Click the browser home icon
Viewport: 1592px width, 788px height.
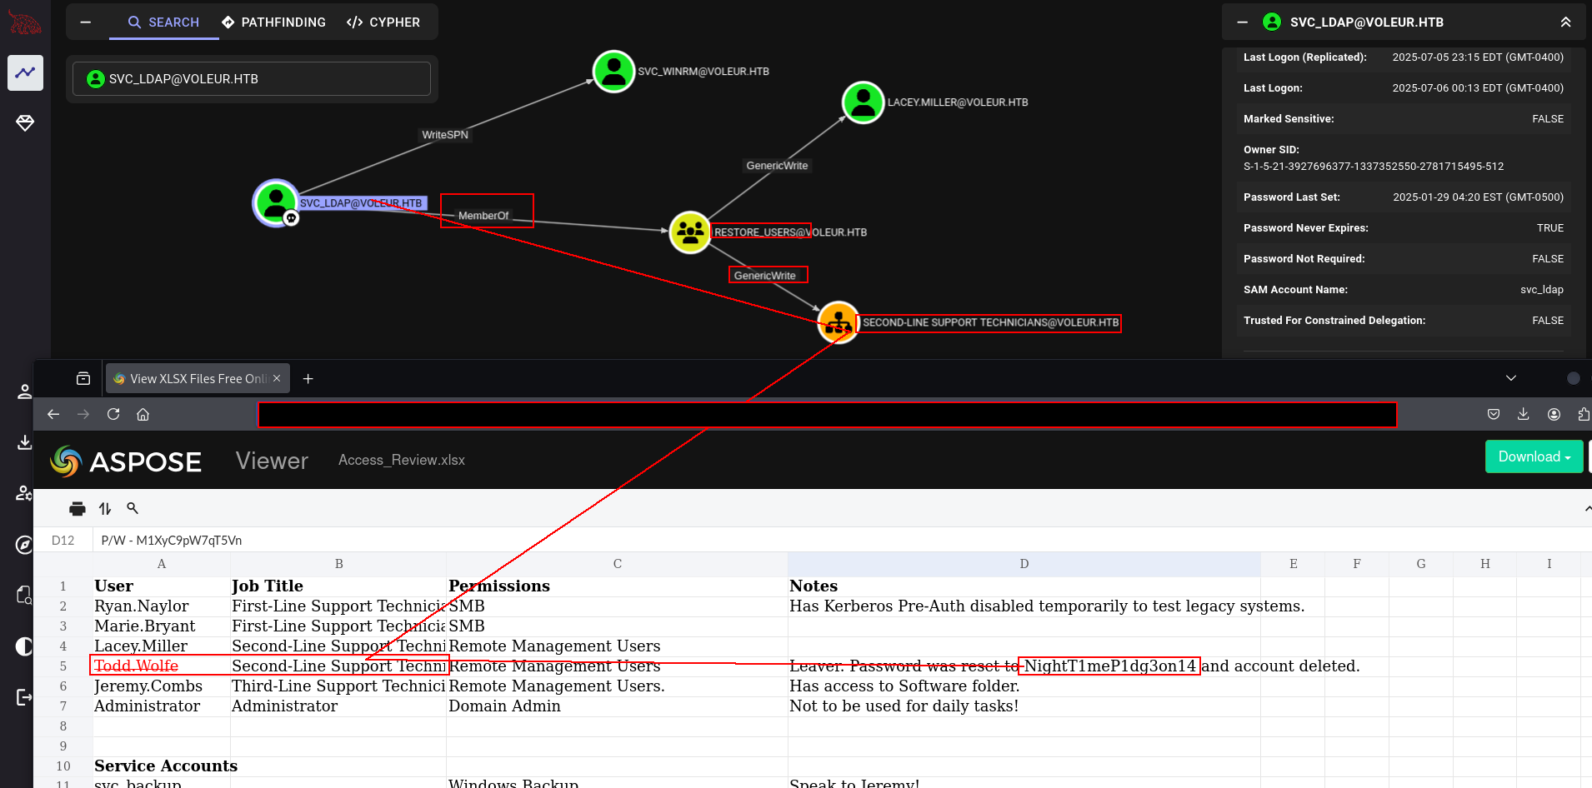pos(143,414)
